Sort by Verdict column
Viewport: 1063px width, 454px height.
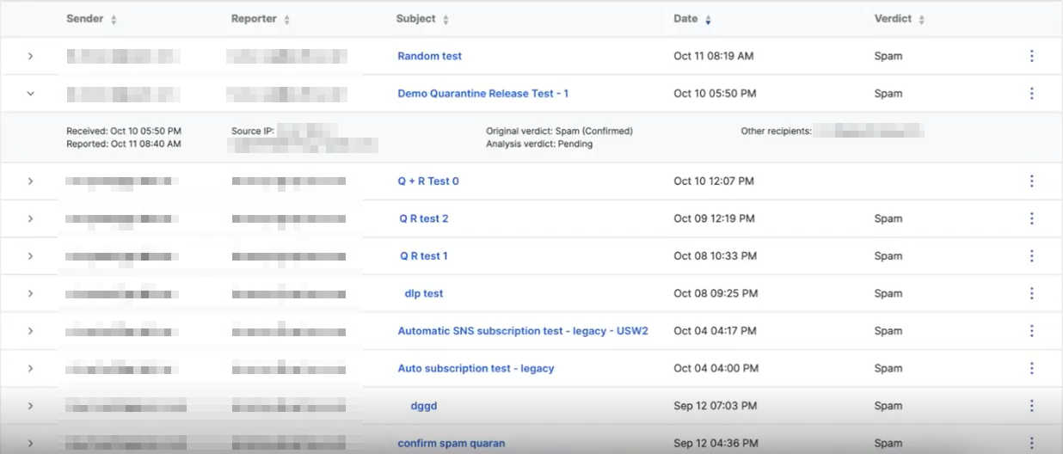coord(921,20)
